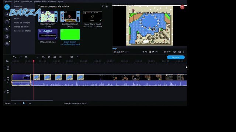236x132 pixels.
Task: Select PODECORTACAST (5).jpg thumbnail
Action: (x=48, y=16)
